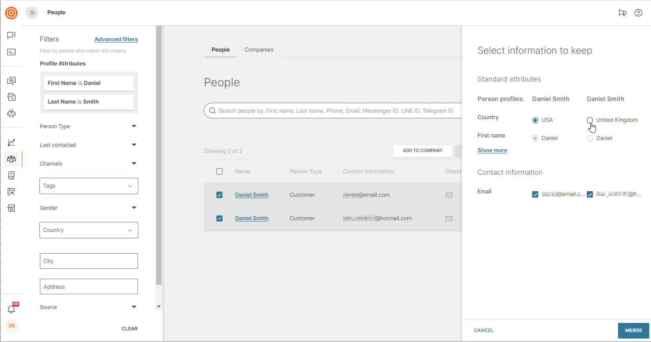Open the Country filter dropdown
This screenshot has height=342, width=651.
[89, 230]
